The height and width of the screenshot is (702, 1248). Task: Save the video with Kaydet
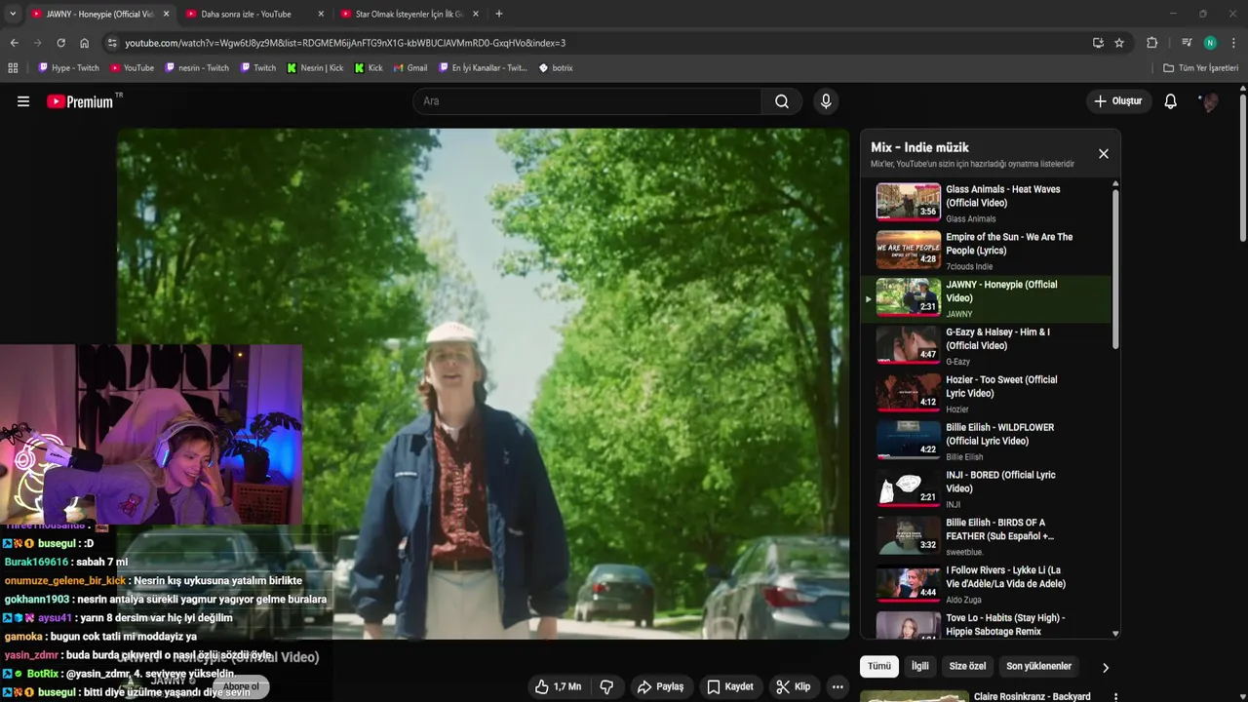[x=730, y=686]
